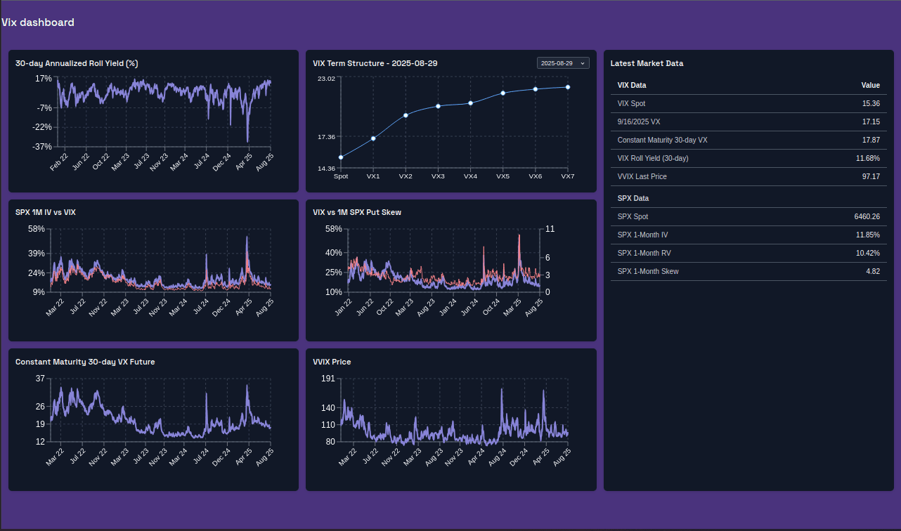Click the VX4 marker on term structure

tap(470, 103)
